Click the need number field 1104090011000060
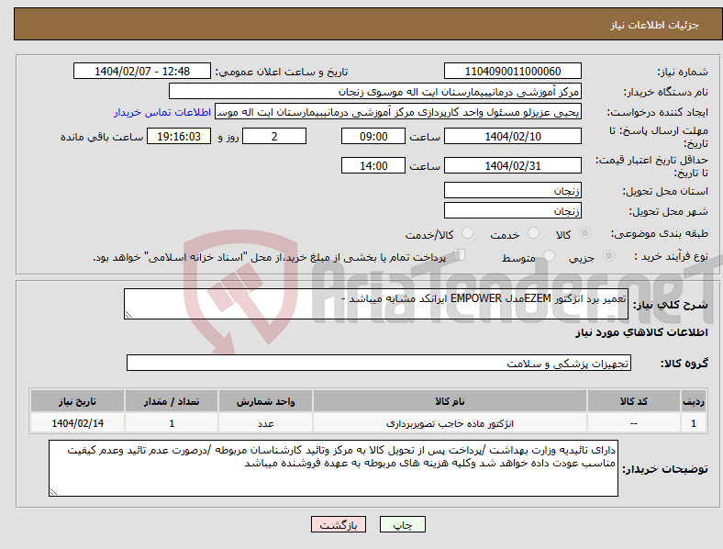The image size is (723, 549). [513, 71]
